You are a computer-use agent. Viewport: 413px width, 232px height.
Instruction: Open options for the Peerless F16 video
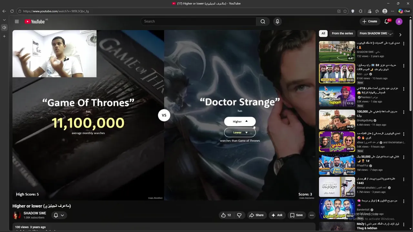tap(403, 89)
